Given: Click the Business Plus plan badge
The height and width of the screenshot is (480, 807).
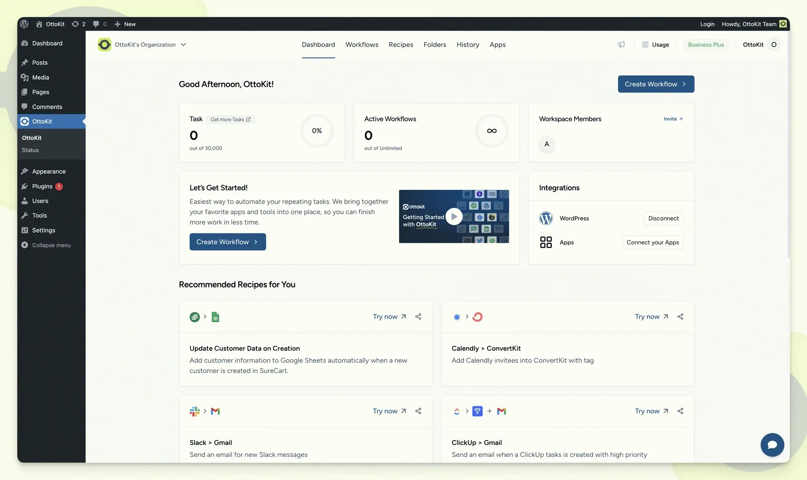Looking at the screenshot, I should [706, 45].
